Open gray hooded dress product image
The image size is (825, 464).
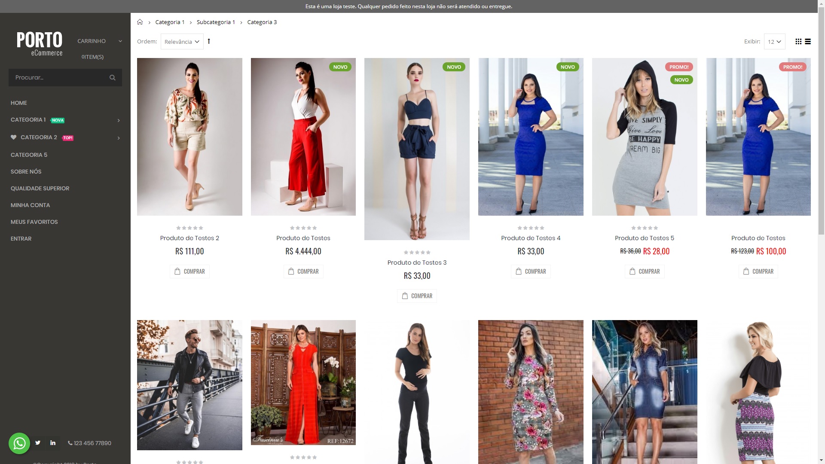click(645, 137)
